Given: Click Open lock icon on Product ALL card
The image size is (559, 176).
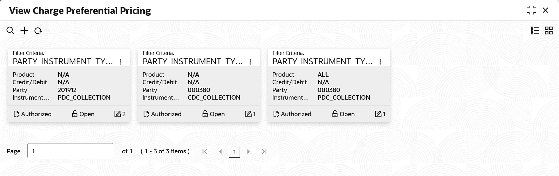Looking at the screenshot, I should click(x=335, y=114).
